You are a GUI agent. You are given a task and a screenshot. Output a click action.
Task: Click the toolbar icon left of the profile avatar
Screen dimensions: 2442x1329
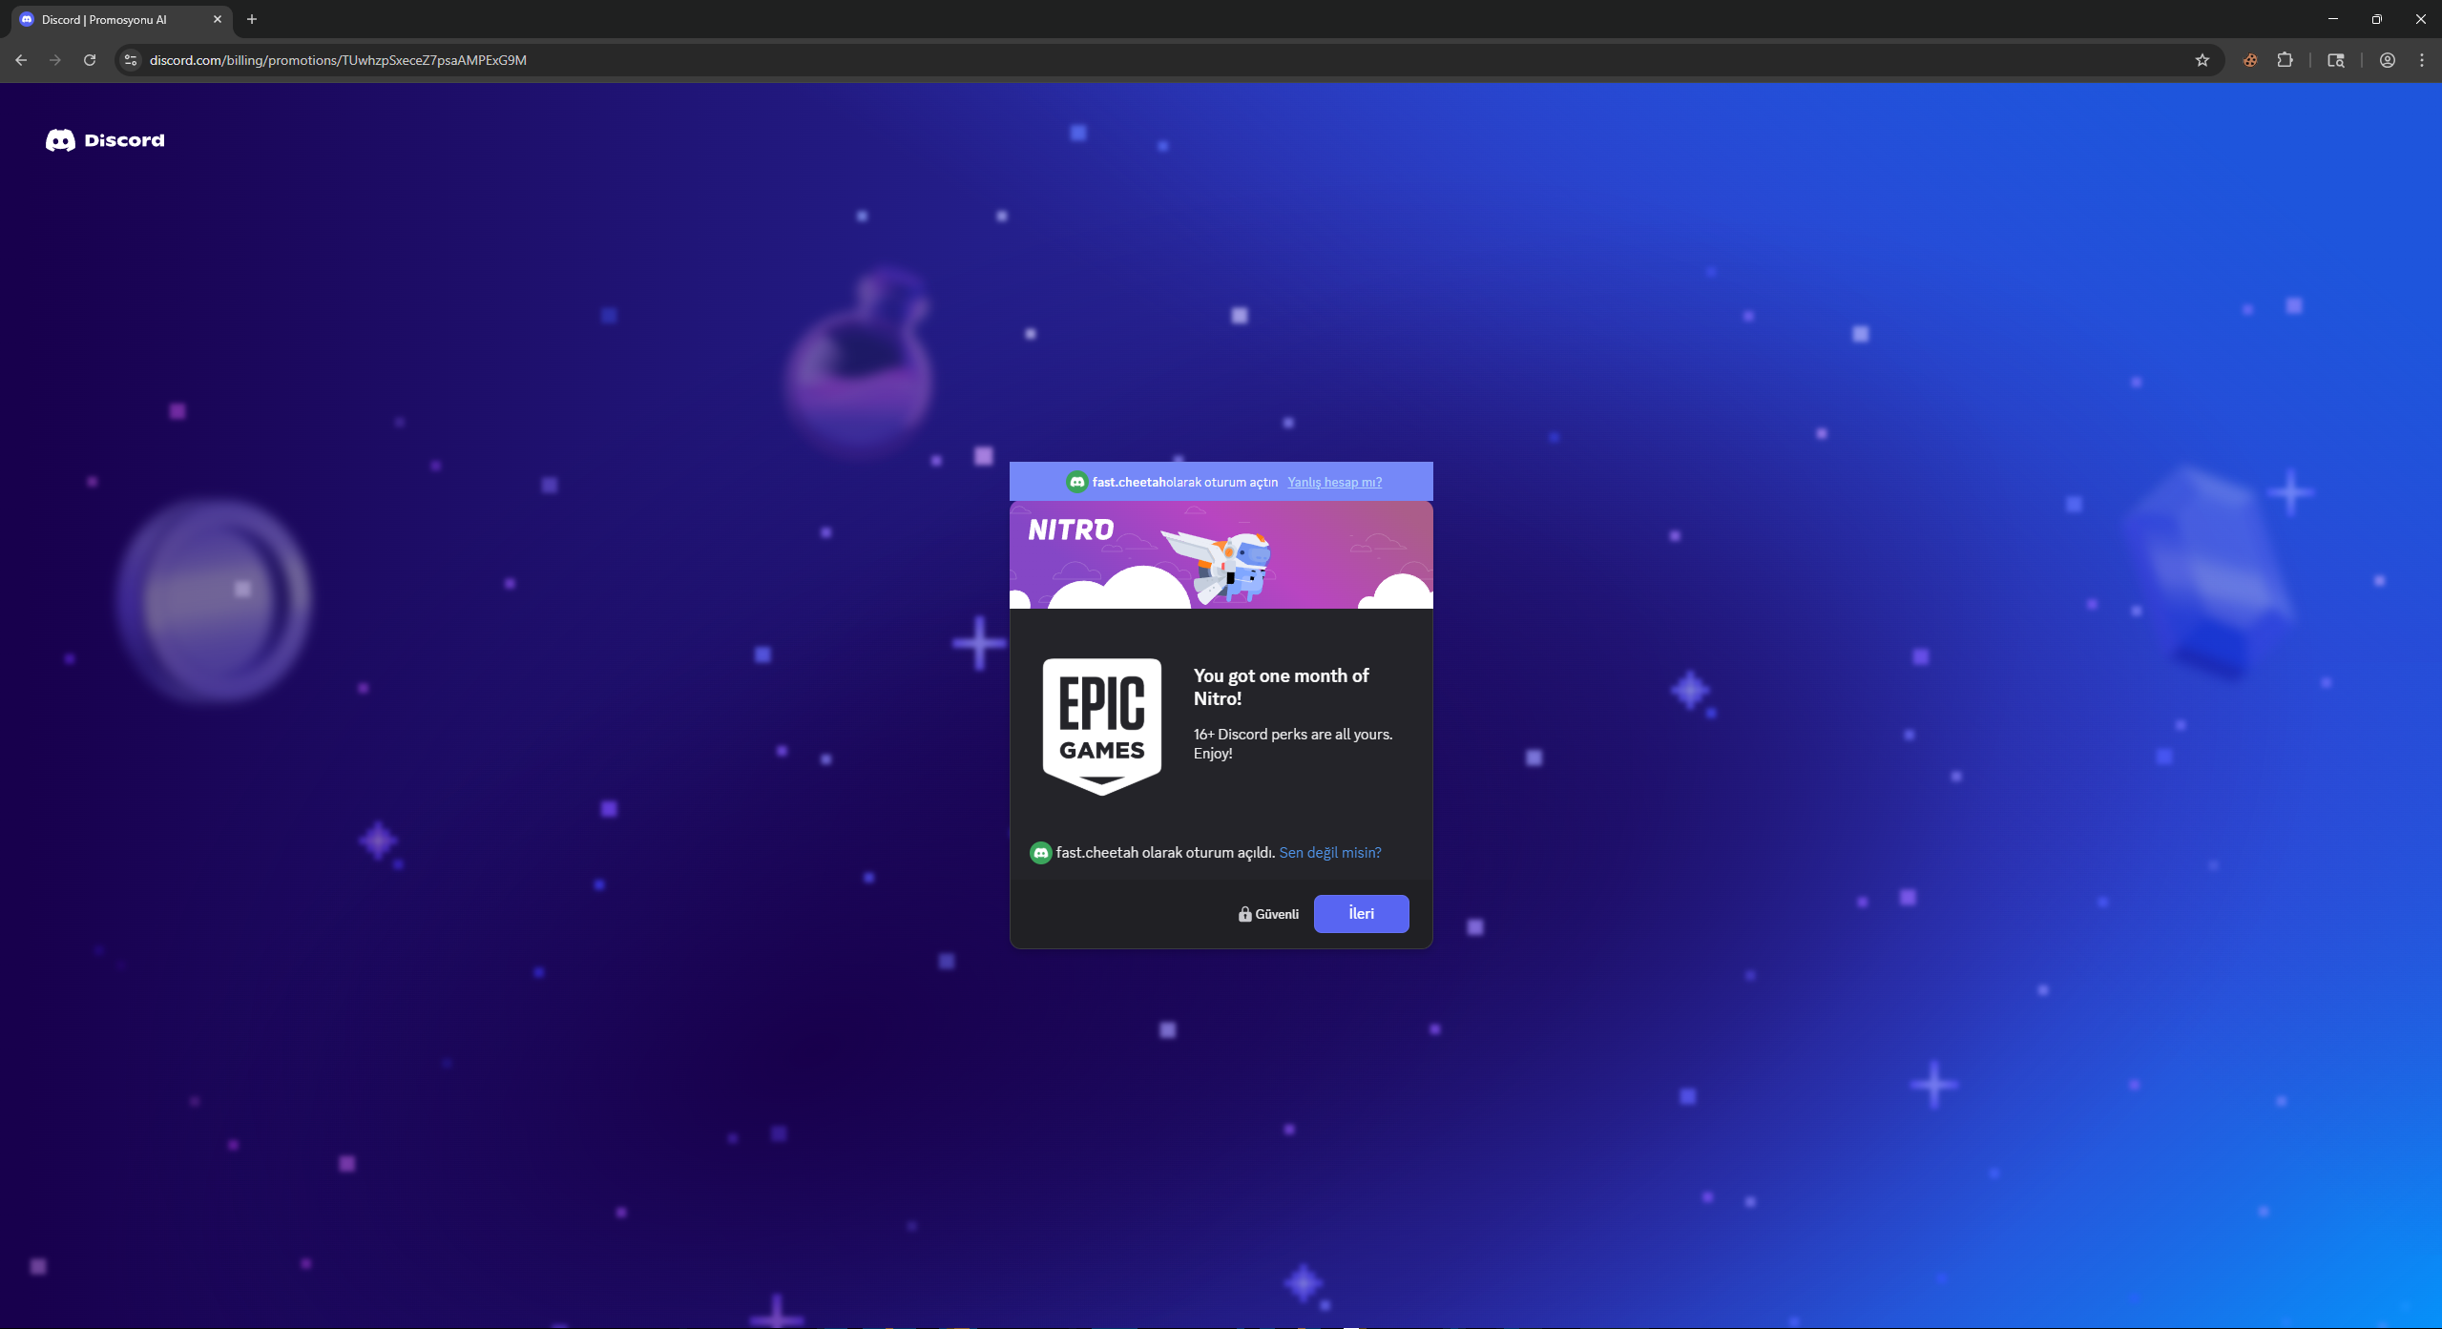tap(2336, 60)
